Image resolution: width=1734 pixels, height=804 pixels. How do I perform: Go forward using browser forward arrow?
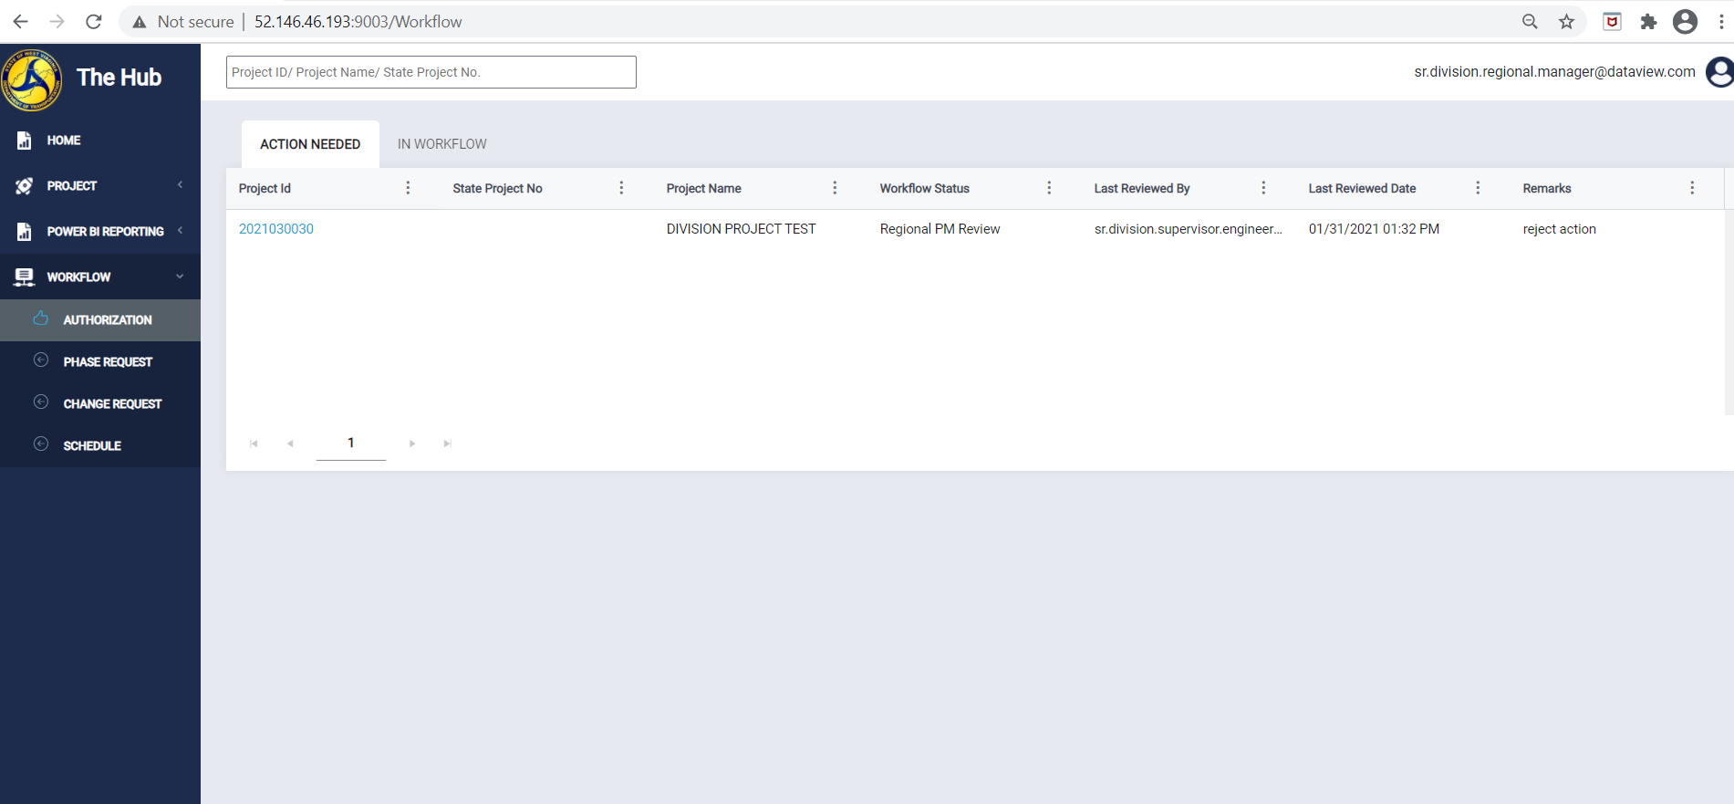tap(57, 21)
